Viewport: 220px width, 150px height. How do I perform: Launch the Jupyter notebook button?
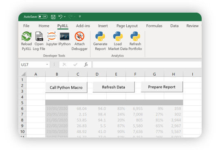click(x=52, y=39)
